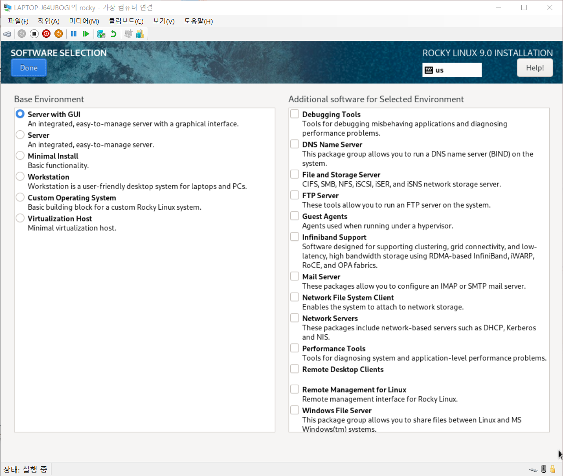
Task: Click the blue Done button
Action: click(29, 68)
